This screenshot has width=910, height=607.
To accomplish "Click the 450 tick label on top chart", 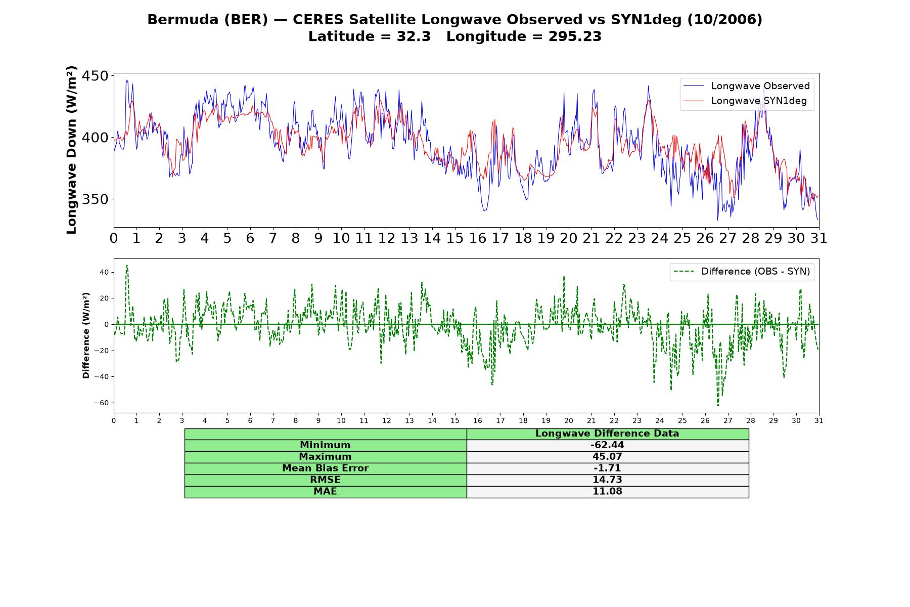I will (x=95, y=76).
